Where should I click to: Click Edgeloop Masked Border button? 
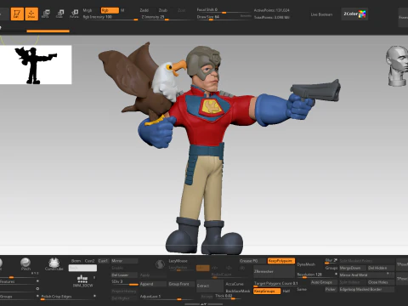(x=366, y=289)
